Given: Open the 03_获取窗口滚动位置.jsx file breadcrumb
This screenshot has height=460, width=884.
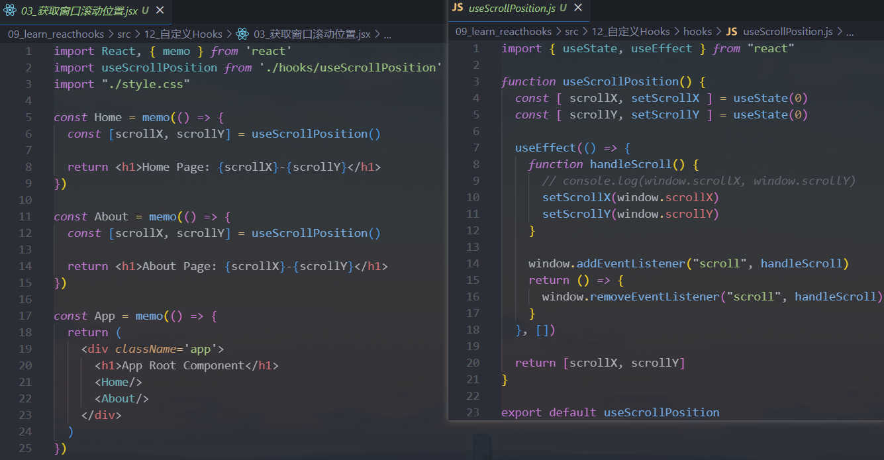Looking at the screenshot, I should pos(313,34).
